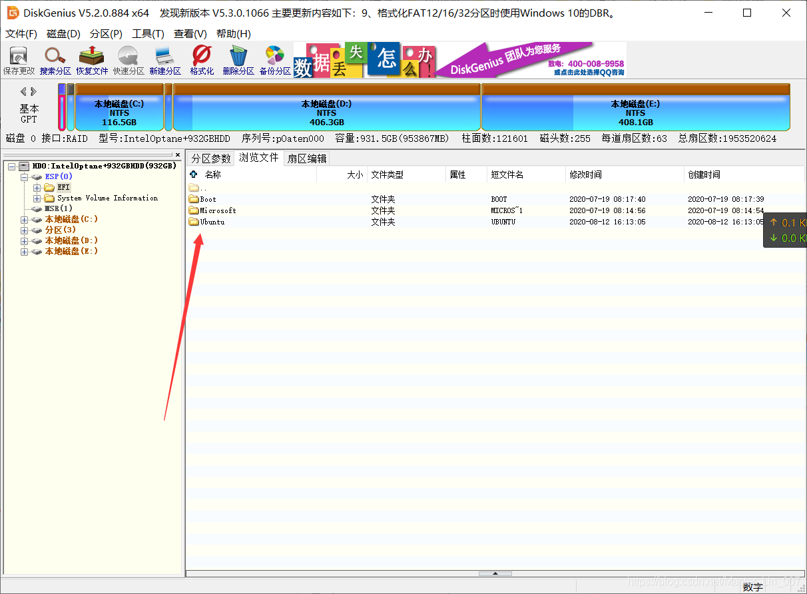Select the 格式化 format icon
Screen dimensions: 807x594
click(x=202, y=61)
